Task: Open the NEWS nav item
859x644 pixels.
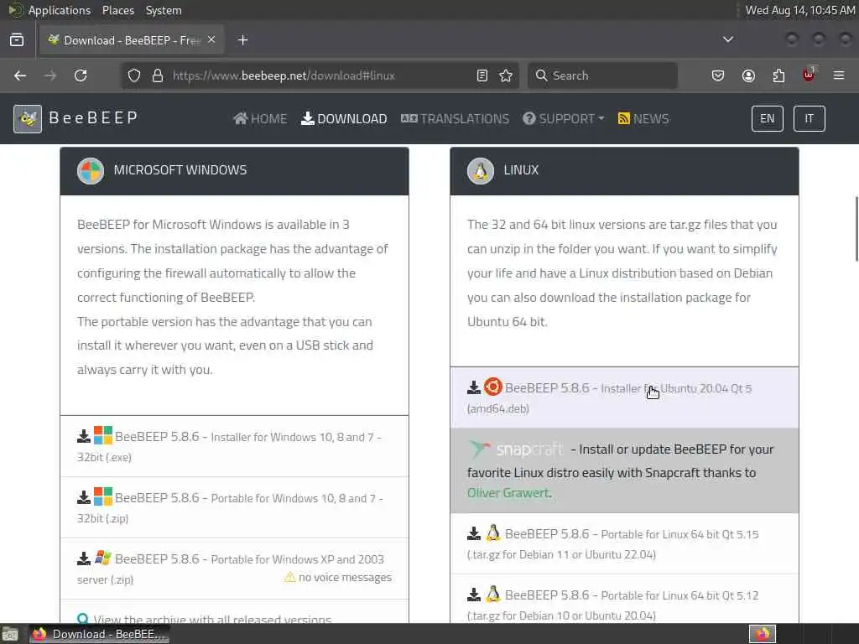Action: point(643,119)
